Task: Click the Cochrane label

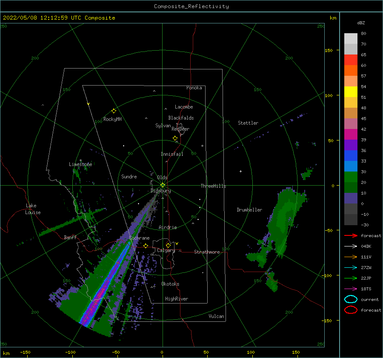Action: pos(139,238)
